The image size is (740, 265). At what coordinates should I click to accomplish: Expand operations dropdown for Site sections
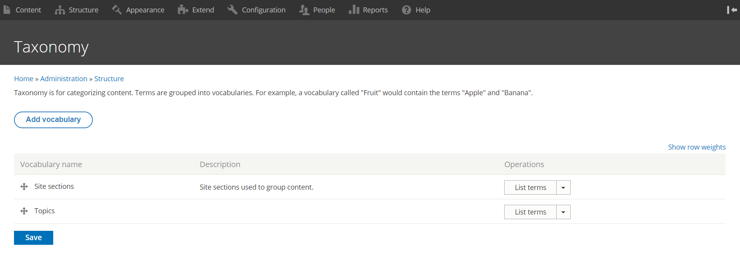coord(563,188)
